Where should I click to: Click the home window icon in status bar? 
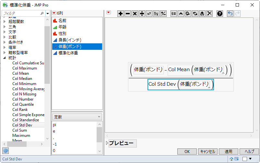(231, 159)
